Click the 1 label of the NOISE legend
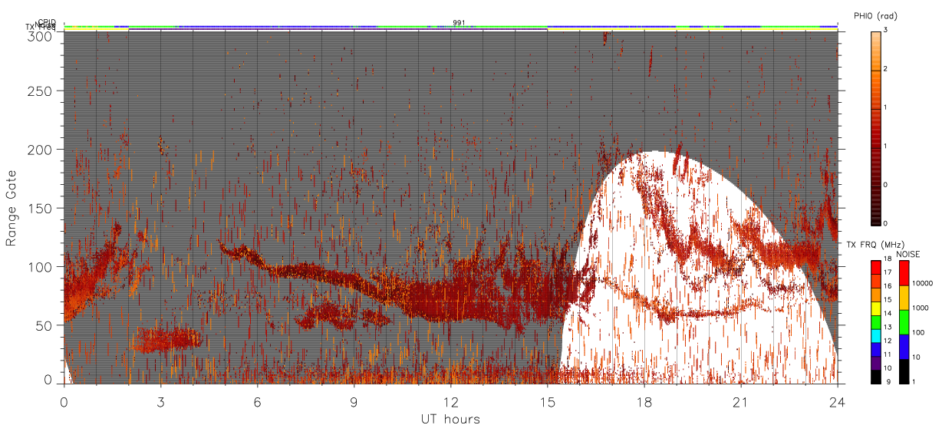 tap(915, 381)
